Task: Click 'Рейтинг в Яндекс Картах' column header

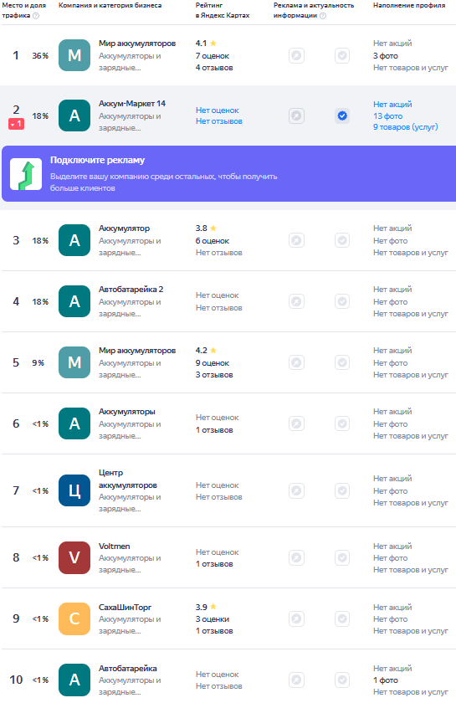Action: coord(223,10)
